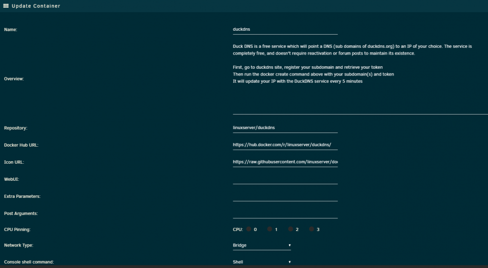Click the empty Post Arguments field
488x268 pixels.
pos(285,213)
